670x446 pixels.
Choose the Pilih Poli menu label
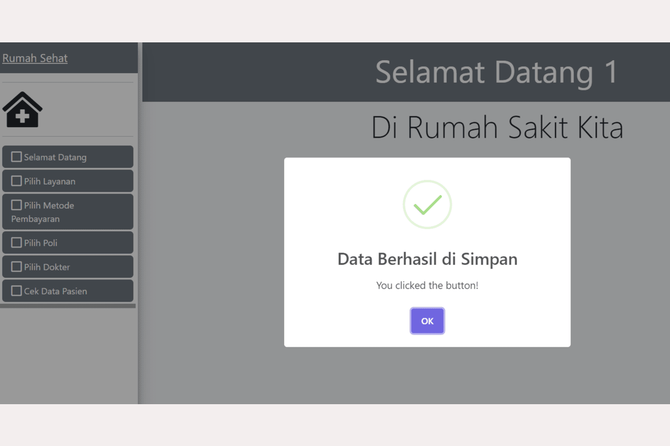[41, 243]
